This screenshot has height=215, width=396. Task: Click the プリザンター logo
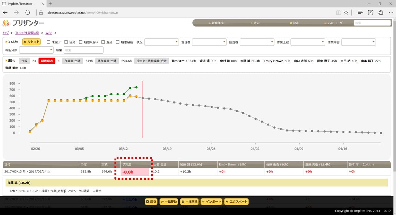coord(23,23)
